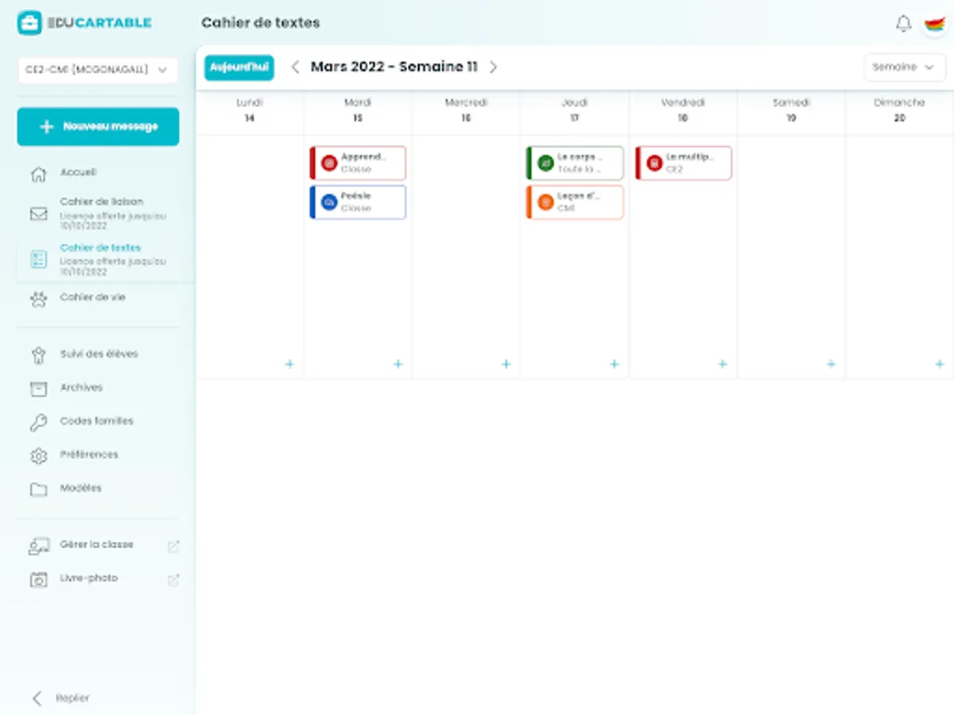Image resolution: width=954 pixels, height=715 pixels.
Task: Add an entry on Mercredi 16
Action: pyautogui.click(x=506, y=364)
